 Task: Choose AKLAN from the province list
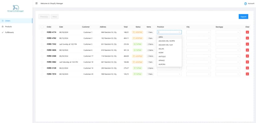(x=169, y=49)
